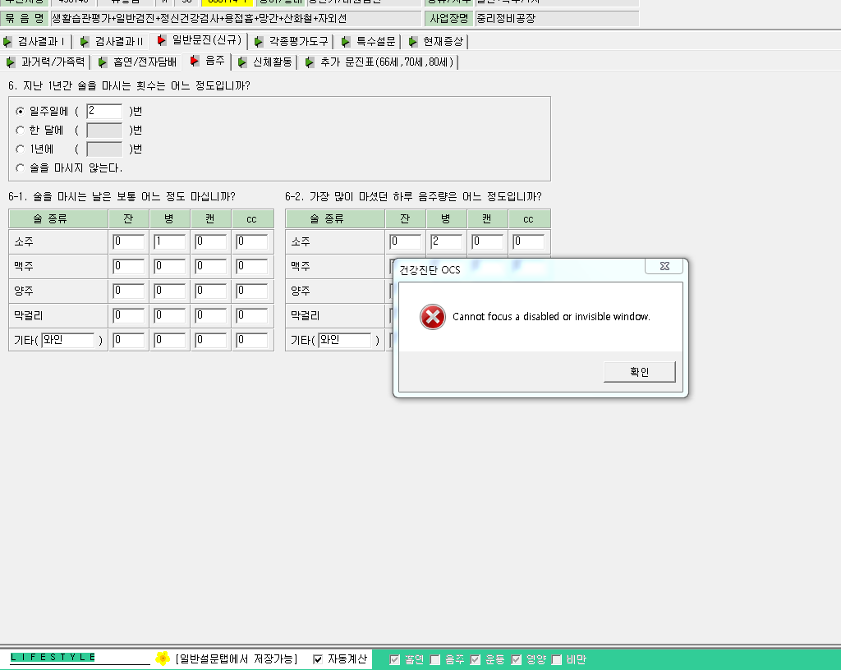The height and width of the screenshot is (670, 841).
Task: Click the green arrow icon beside 특수설문
Action: pyautogui.click(x=346, y=42)
